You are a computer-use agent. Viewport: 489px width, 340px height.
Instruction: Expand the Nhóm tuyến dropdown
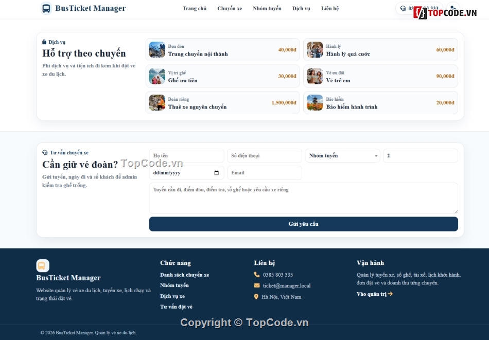[342, 155]
